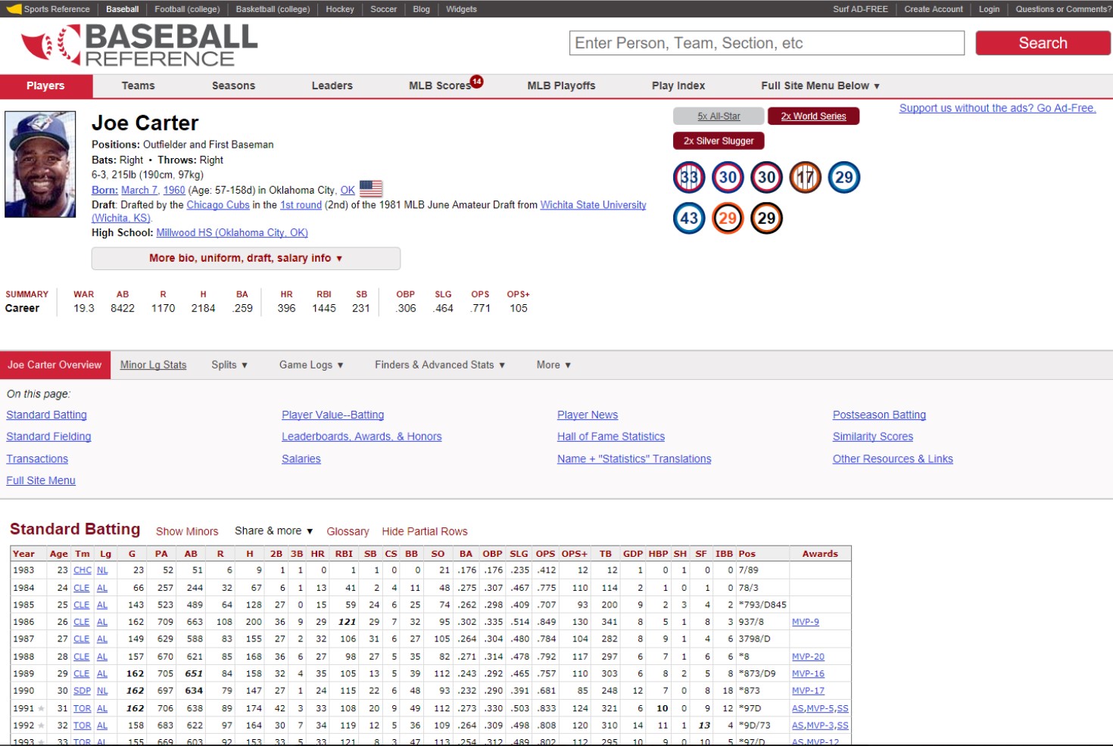Click Joe Carter's player photo
The height and width of the screenshot is (746, 1113).
(x=40, y=164)
